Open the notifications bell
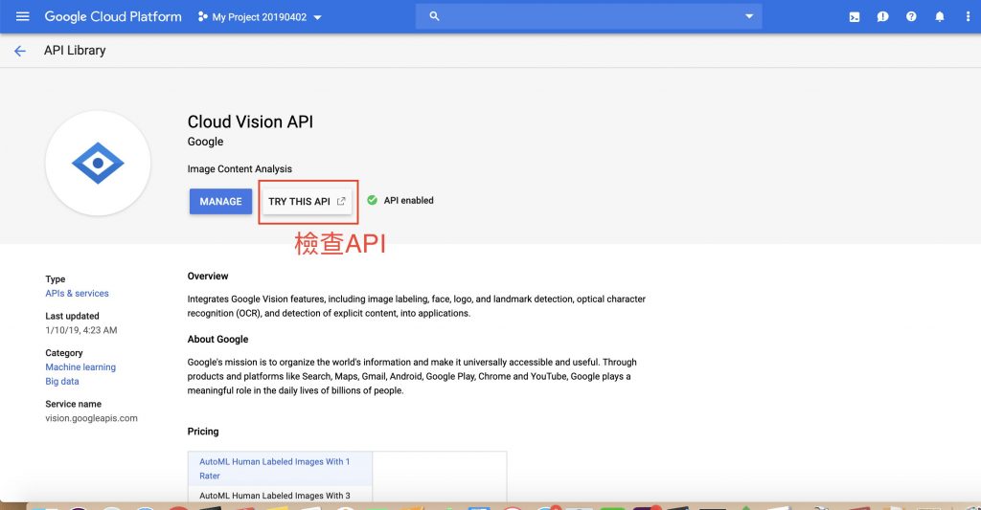The image size is (981, 510). (940, 17)
